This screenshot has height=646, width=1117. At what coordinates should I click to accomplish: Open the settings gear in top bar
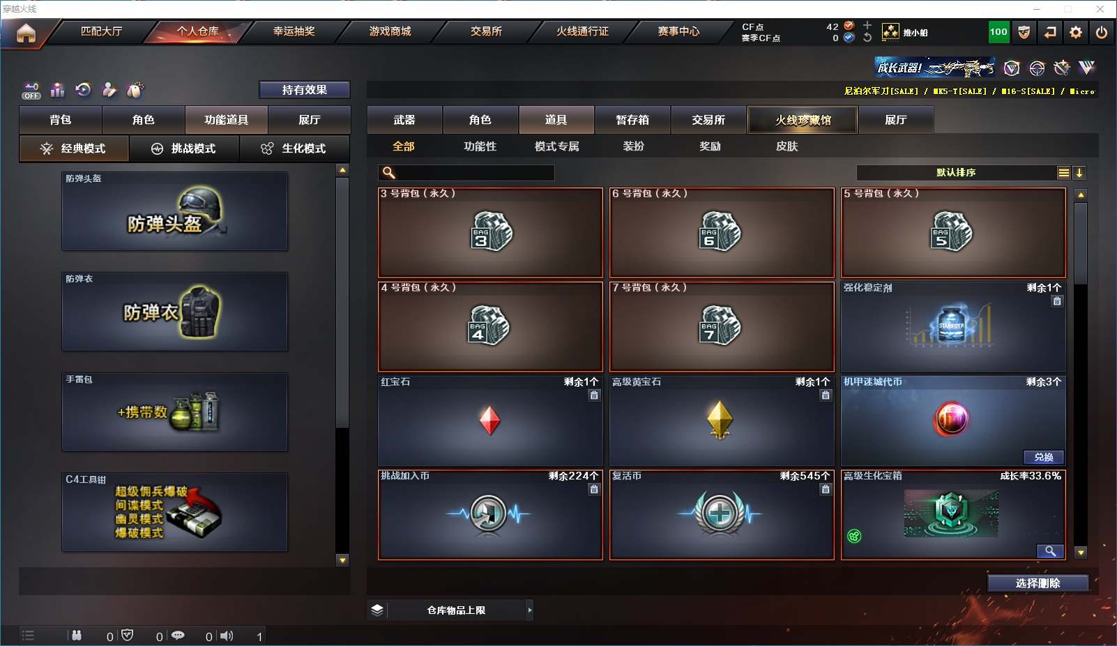click(1076, 32)
